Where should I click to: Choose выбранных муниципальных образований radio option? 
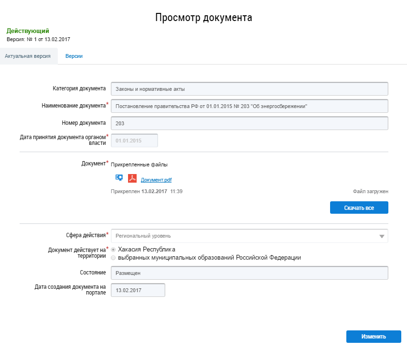[x=113, y=258]
